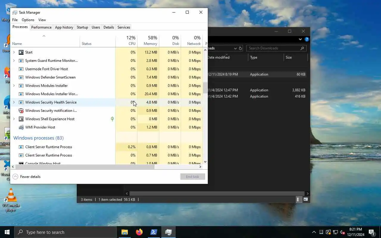
Task: Click Windows Security Health Service icon
Action: 21,102
